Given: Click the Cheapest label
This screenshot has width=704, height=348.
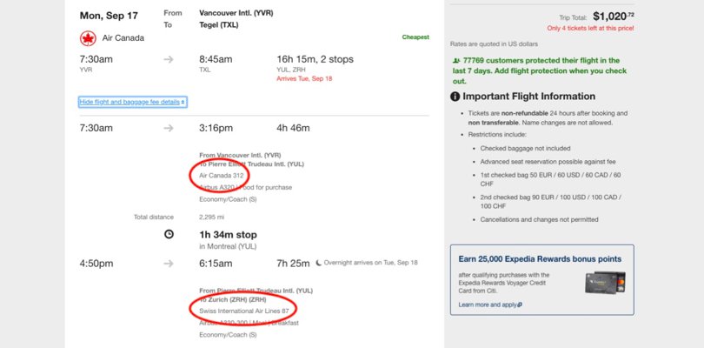Looking at the screenshot, I should pyautogui.click(x=415, y=37).
